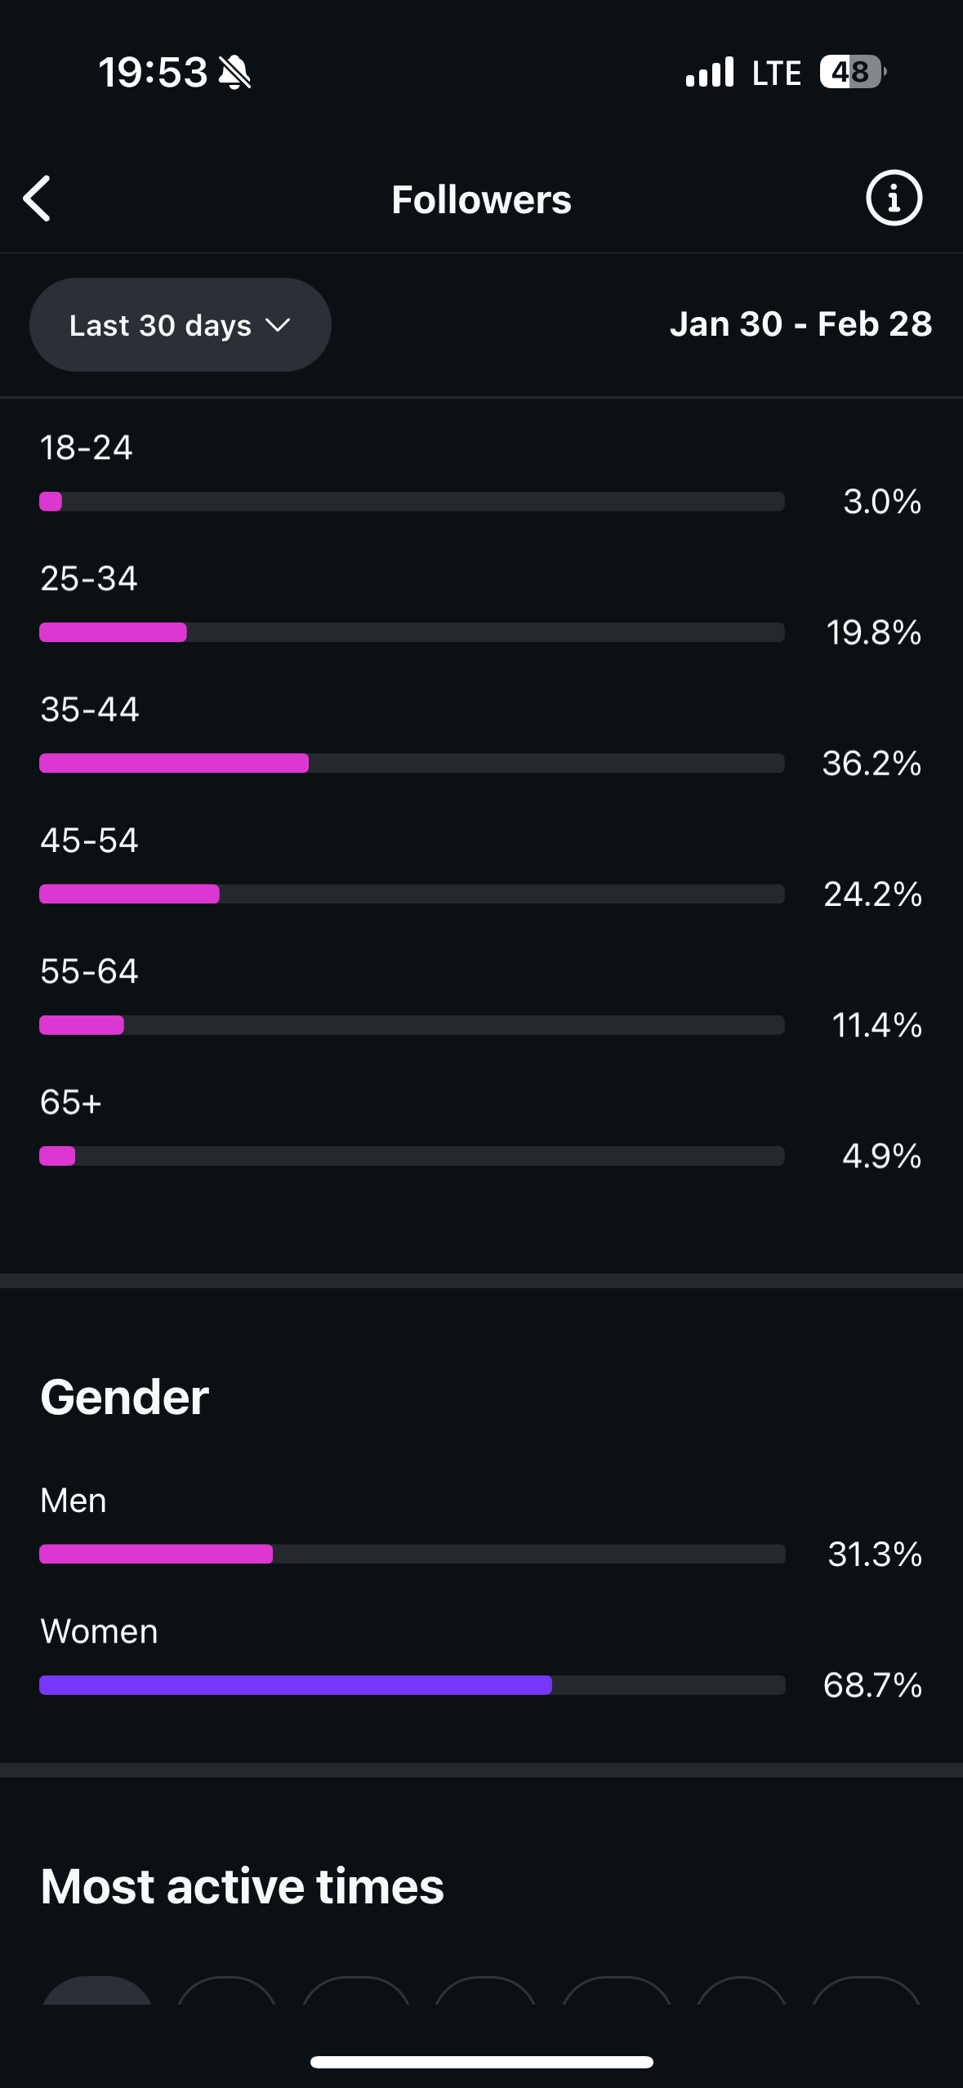Select the Men gender bar

pos(412,1554)
